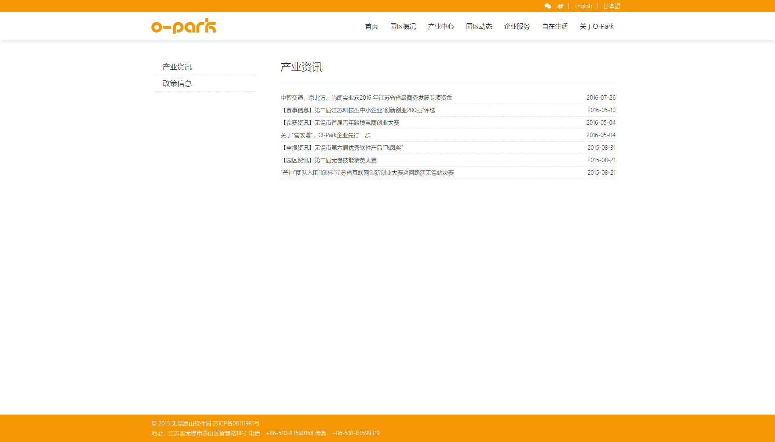The image size is (775, 442).
Task: Click the WeChat icon in top bar
Action: (x=548, y=6)
